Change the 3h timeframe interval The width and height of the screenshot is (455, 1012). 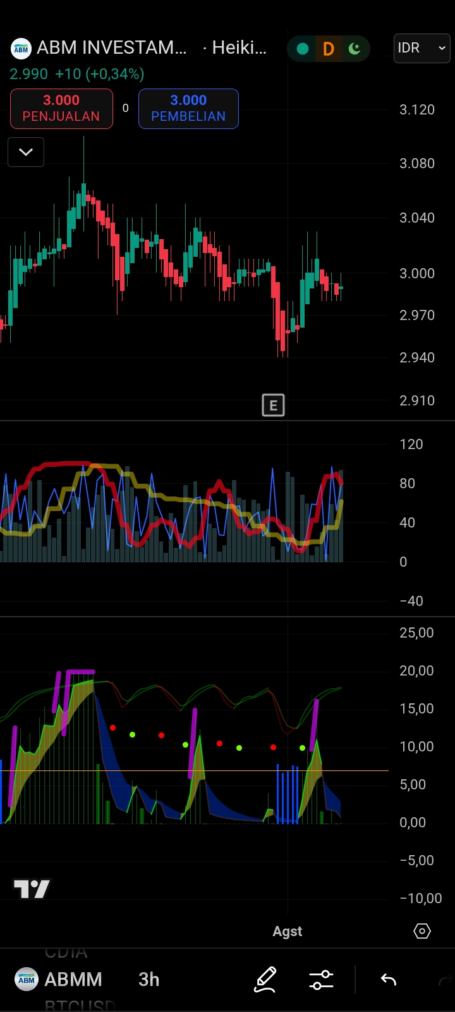click(x=149, y=980)
